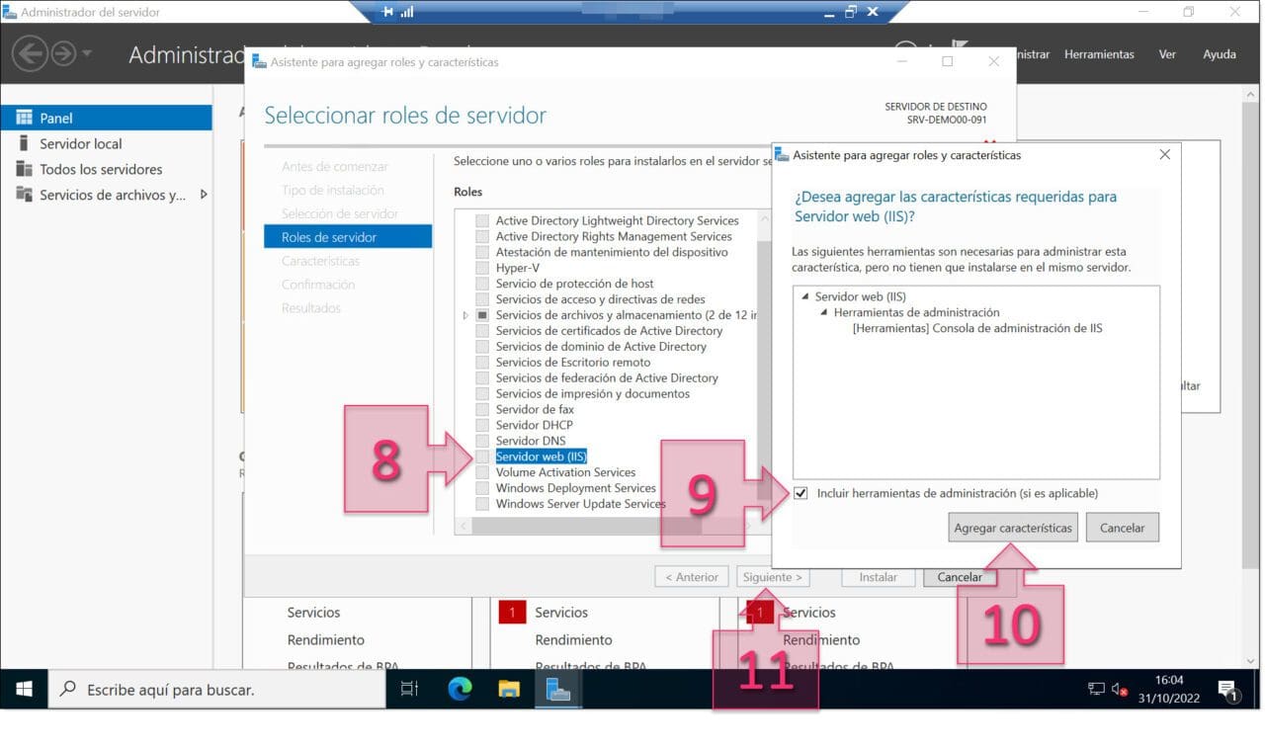Open the navigation history dropdown arrow

pos(87,53)
